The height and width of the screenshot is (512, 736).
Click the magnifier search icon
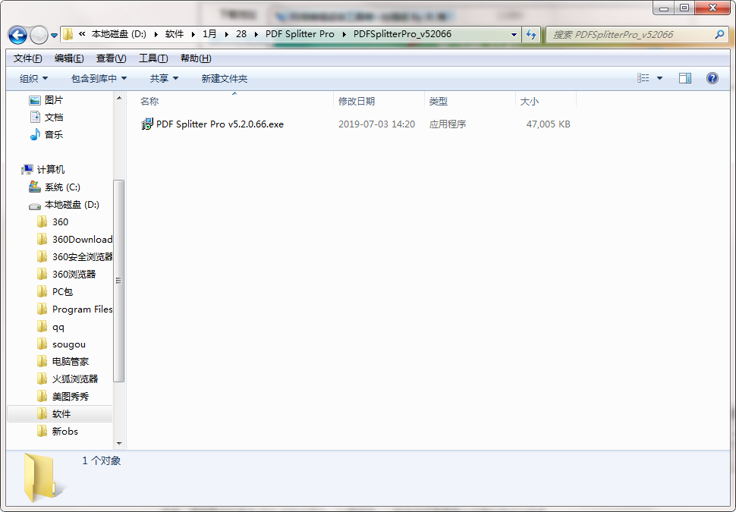[x=719, y=34]
